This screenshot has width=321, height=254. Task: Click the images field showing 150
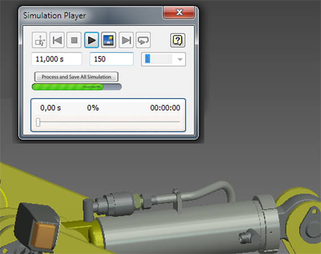point(112,59)
